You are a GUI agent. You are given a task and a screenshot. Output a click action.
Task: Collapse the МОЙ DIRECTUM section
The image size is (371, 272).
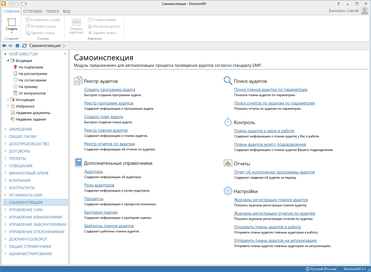click(x=5, y=54)
